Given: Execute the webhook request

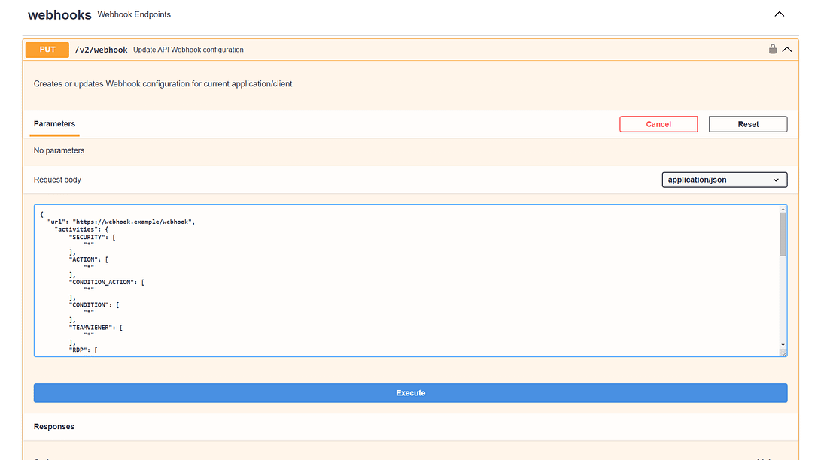Looking at the screenshot, I should (x=410, y=393).
